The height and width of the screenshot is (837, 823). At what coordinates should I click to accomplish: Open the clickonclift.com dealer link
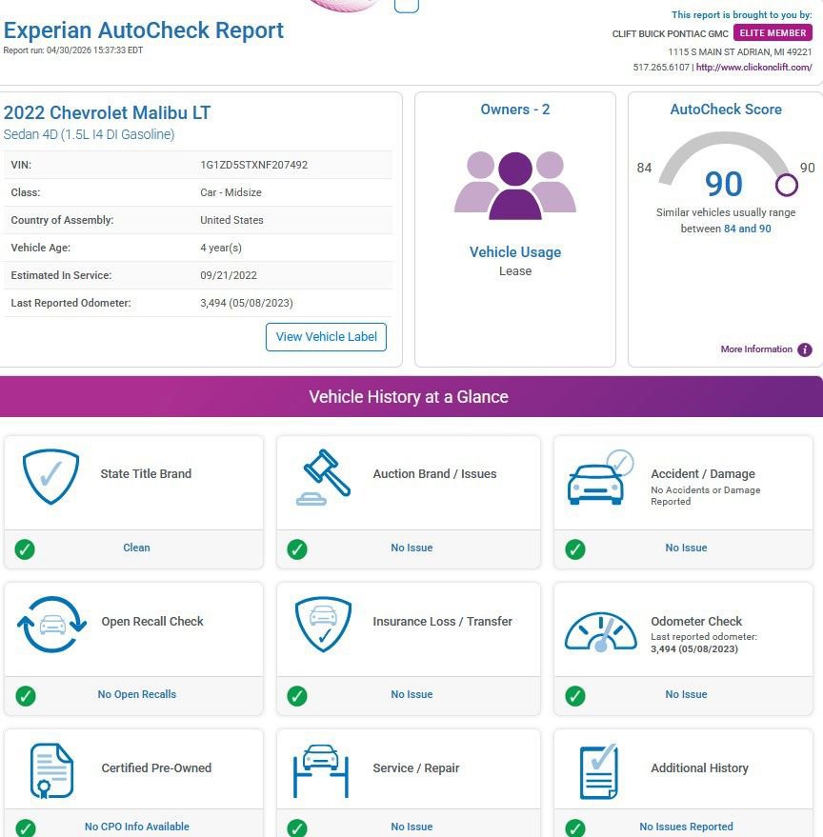pyautogui.click(x=753, y=68)
